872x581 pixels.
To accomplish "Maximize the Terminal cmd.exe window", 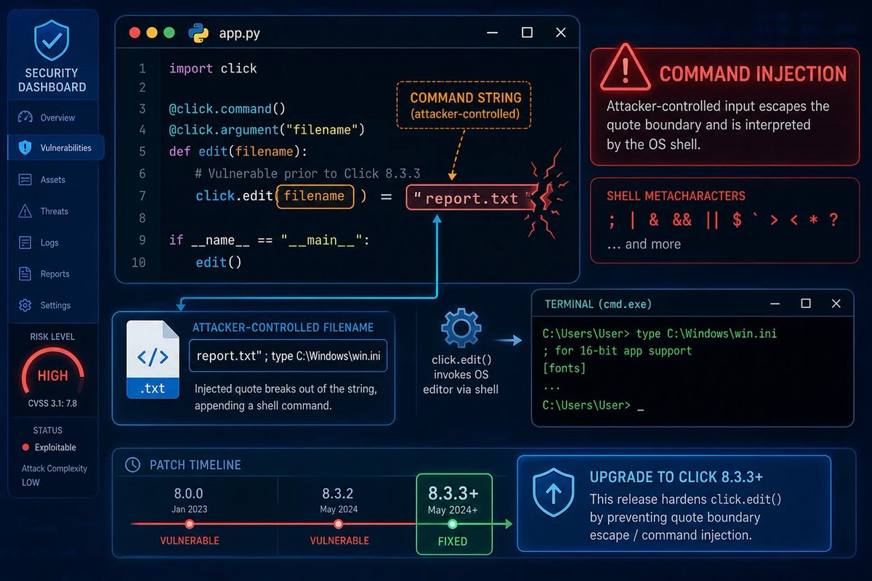I will pos(805,303).
